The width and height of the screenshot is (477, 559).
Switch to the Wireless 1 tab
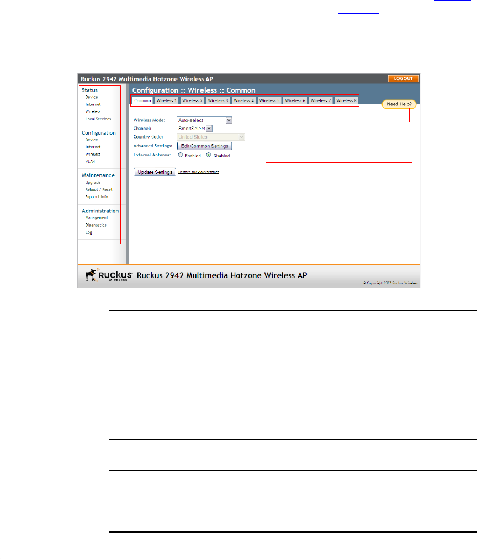point(166,100)
